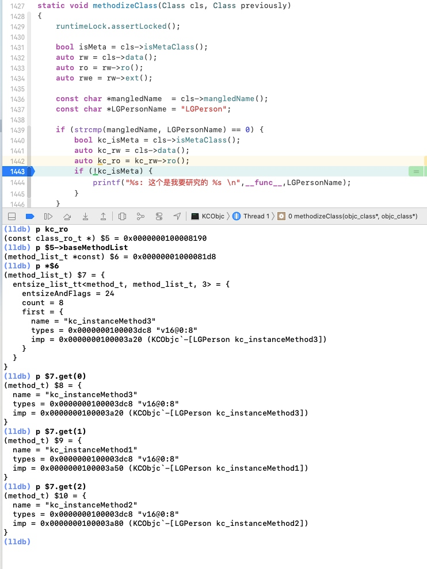Image resolution: width=427 pixels, height=569 pixels.
Task: Open Environment Overrides icon
Action: pyautogui.click(x=159, y=216)
